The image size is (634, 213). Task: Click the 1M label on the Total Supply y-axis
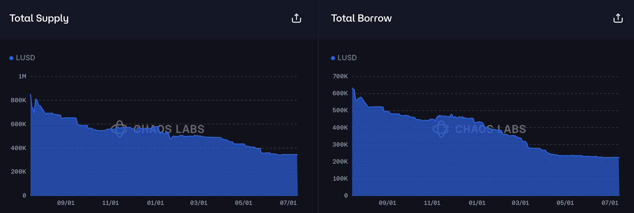22,76
